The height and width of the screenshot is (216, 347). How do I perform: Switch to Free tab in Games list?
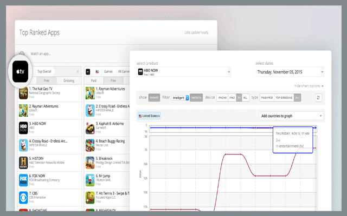113,80
